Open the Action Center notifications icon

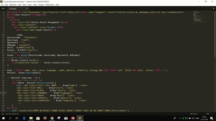(212, 118)
